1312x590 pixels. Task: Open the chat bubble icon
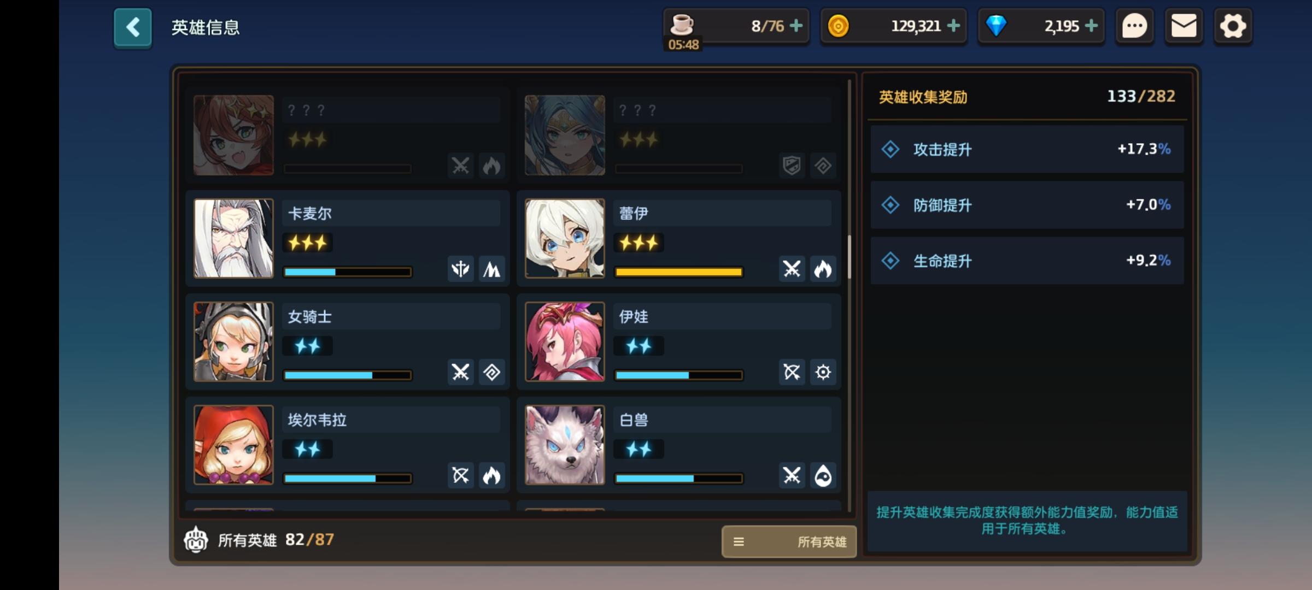click(x=1134, y=26)
